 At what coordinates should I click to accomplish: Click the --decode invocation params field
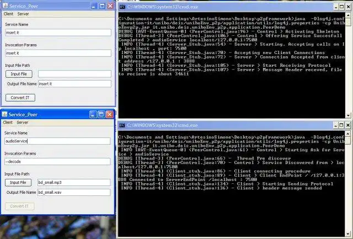(57, 162)
